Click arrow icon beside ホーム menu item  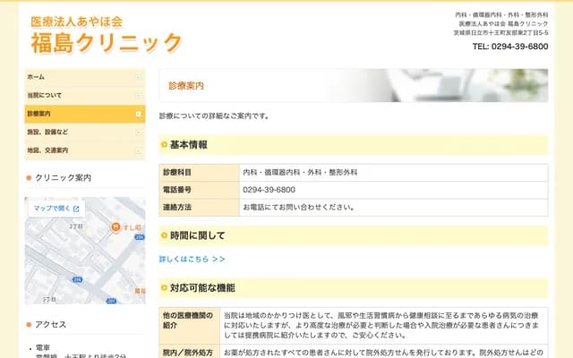coord(138,78)
